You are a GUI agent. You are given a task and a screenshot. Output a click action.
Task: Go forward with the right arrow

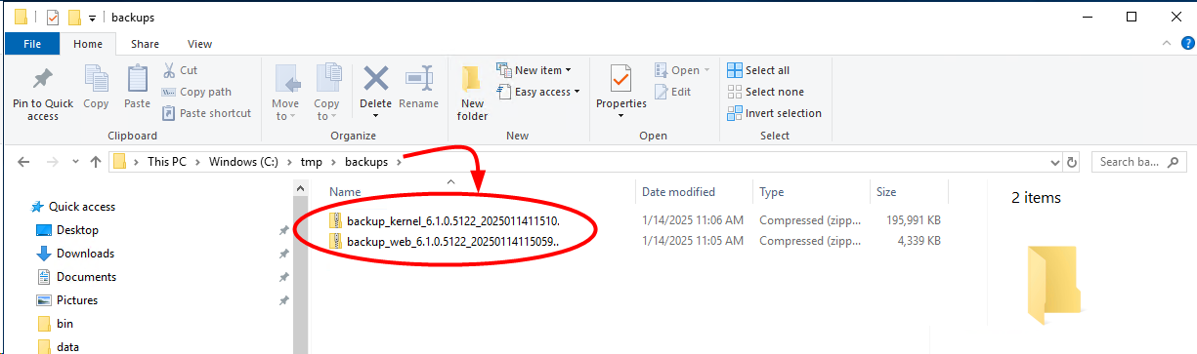point(51,162)
